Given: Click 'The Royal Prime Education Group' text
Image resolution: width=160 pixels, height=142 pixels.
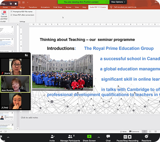Looking at the screenshot, I should (x=119, y=48).
